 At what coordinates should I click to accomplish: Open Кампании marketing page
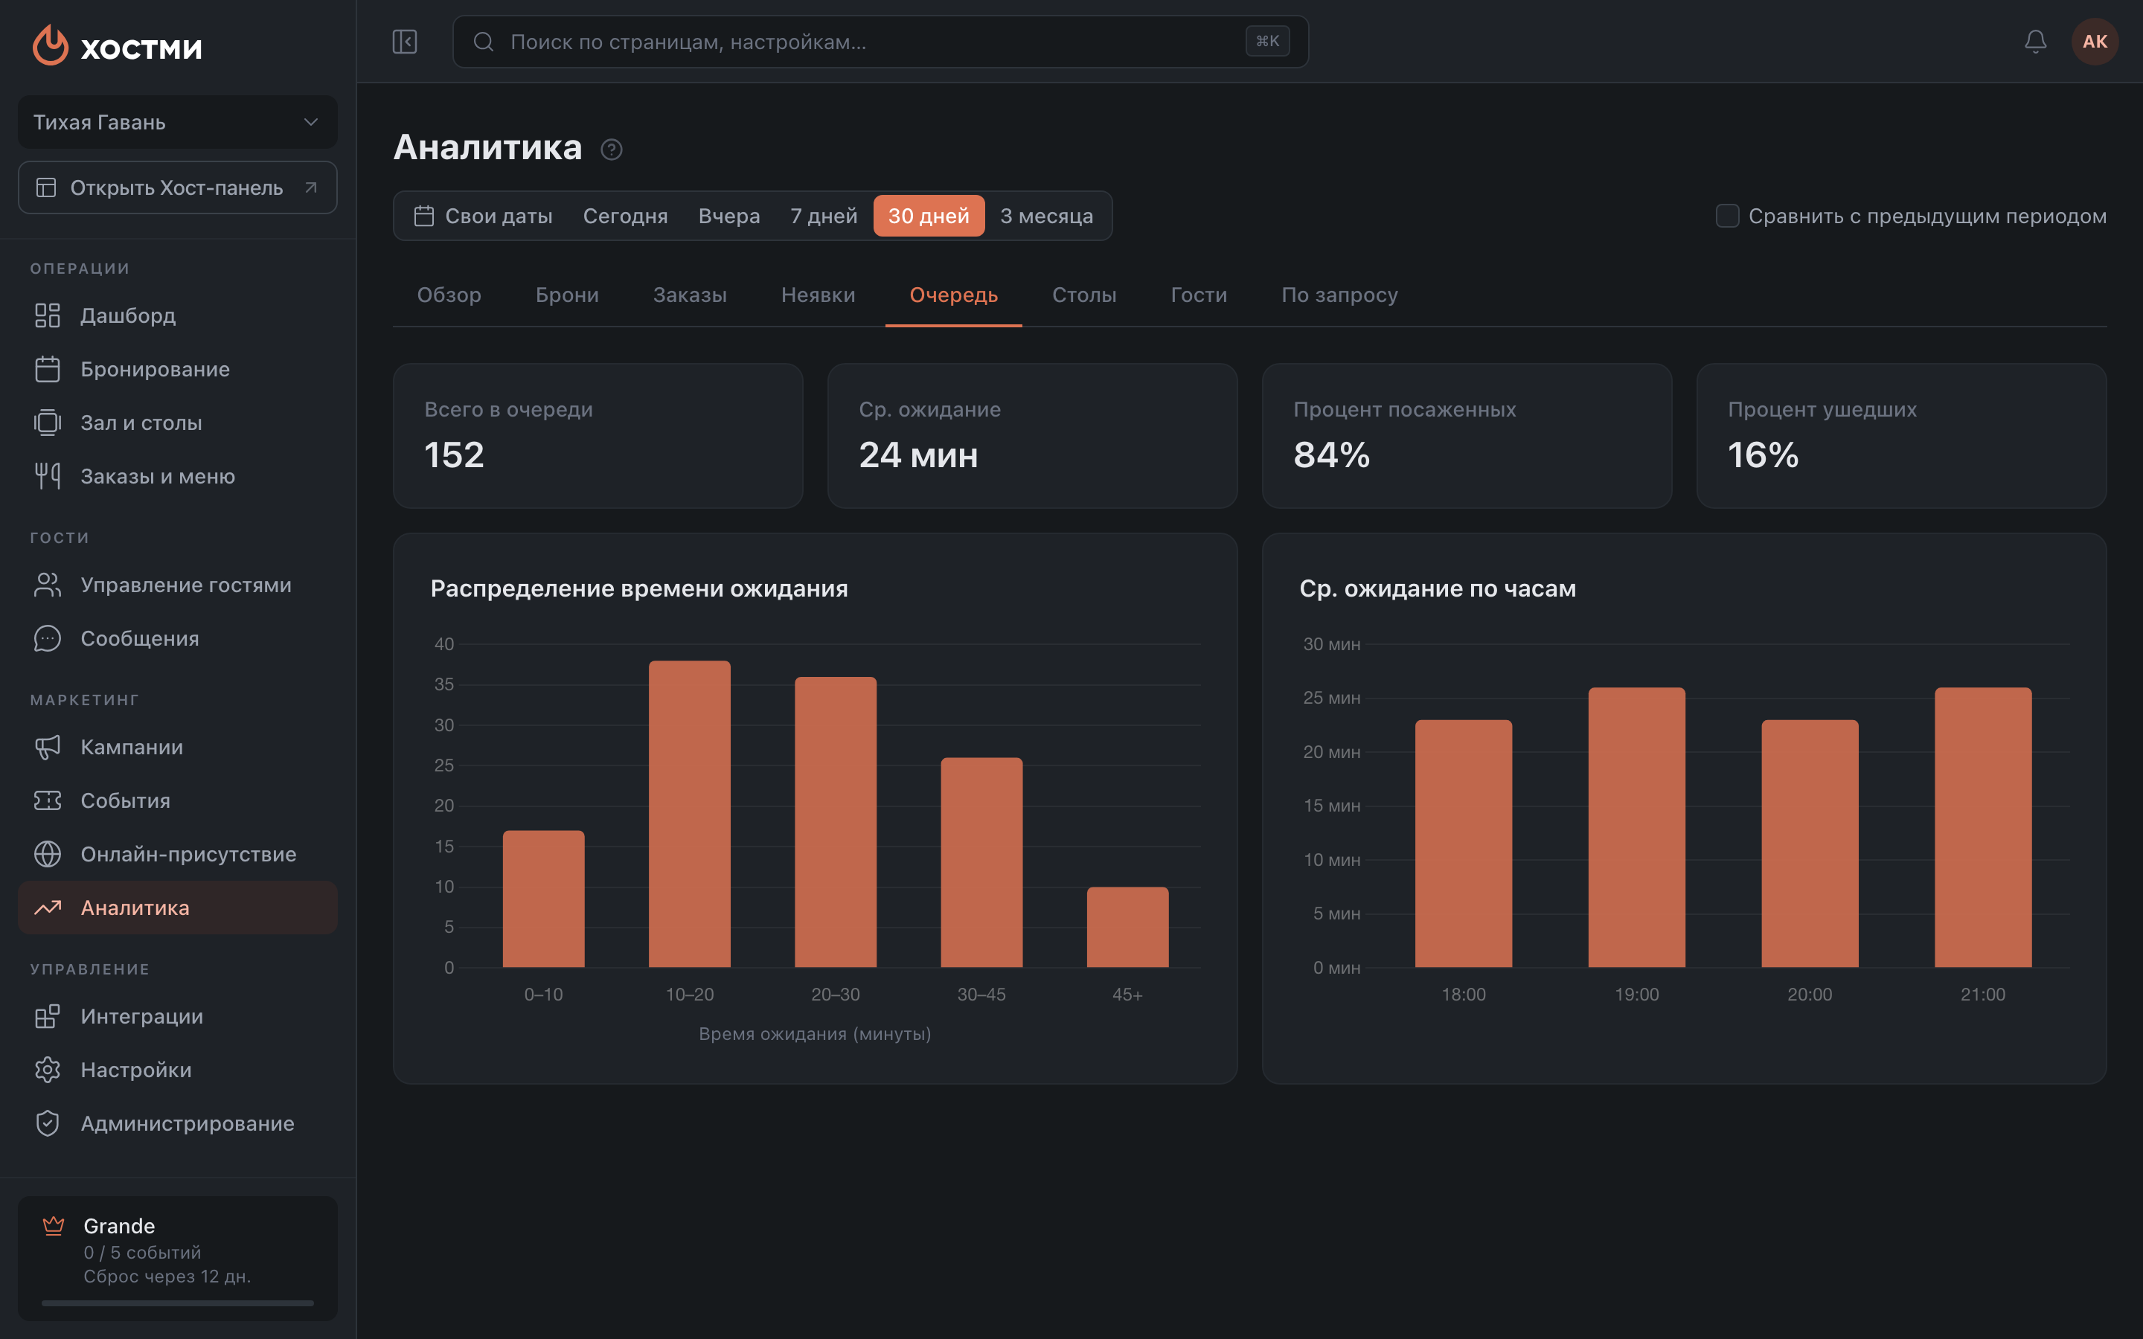178,747
